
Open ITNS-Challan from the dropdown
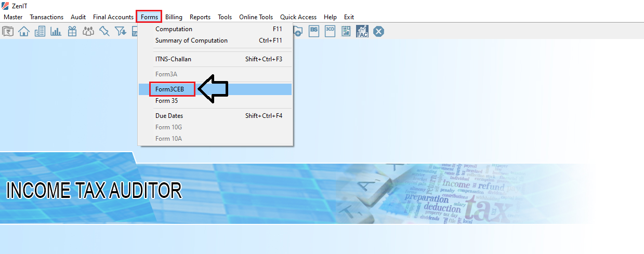pos(216,59)
